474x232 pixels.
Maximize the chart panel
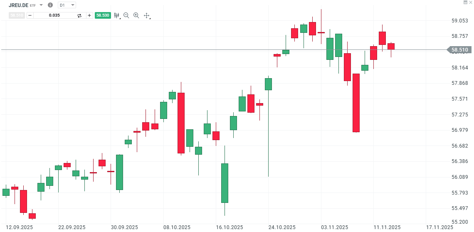[x=465, y=2]
